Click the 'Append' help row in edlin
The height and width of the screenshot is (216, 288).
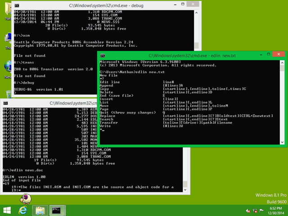point(141,85)
